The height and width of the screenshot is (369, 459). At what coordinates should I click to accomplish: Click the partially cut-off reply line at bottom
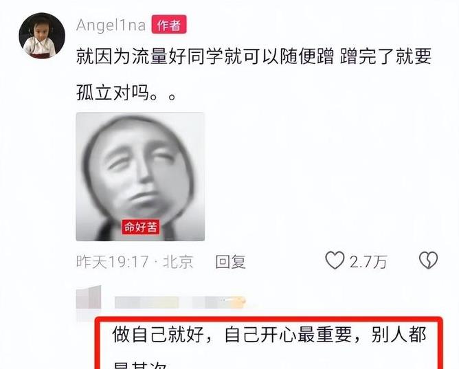point(140,365)
